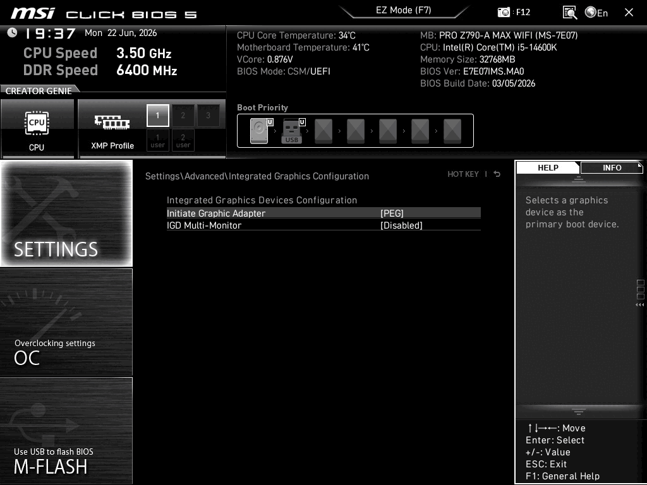Open the OC overclocking settings section
Screen dimensions: 647x485
coord(66,322)
